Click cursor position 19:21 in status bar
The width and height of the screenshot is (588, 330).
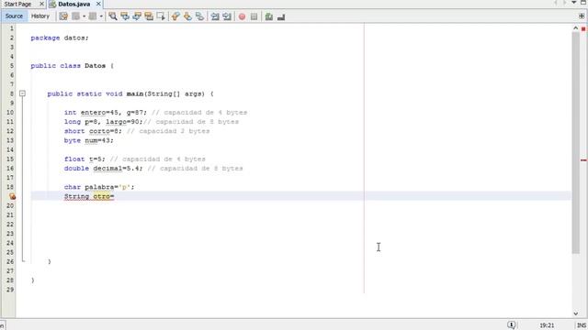tap(548, 325)
